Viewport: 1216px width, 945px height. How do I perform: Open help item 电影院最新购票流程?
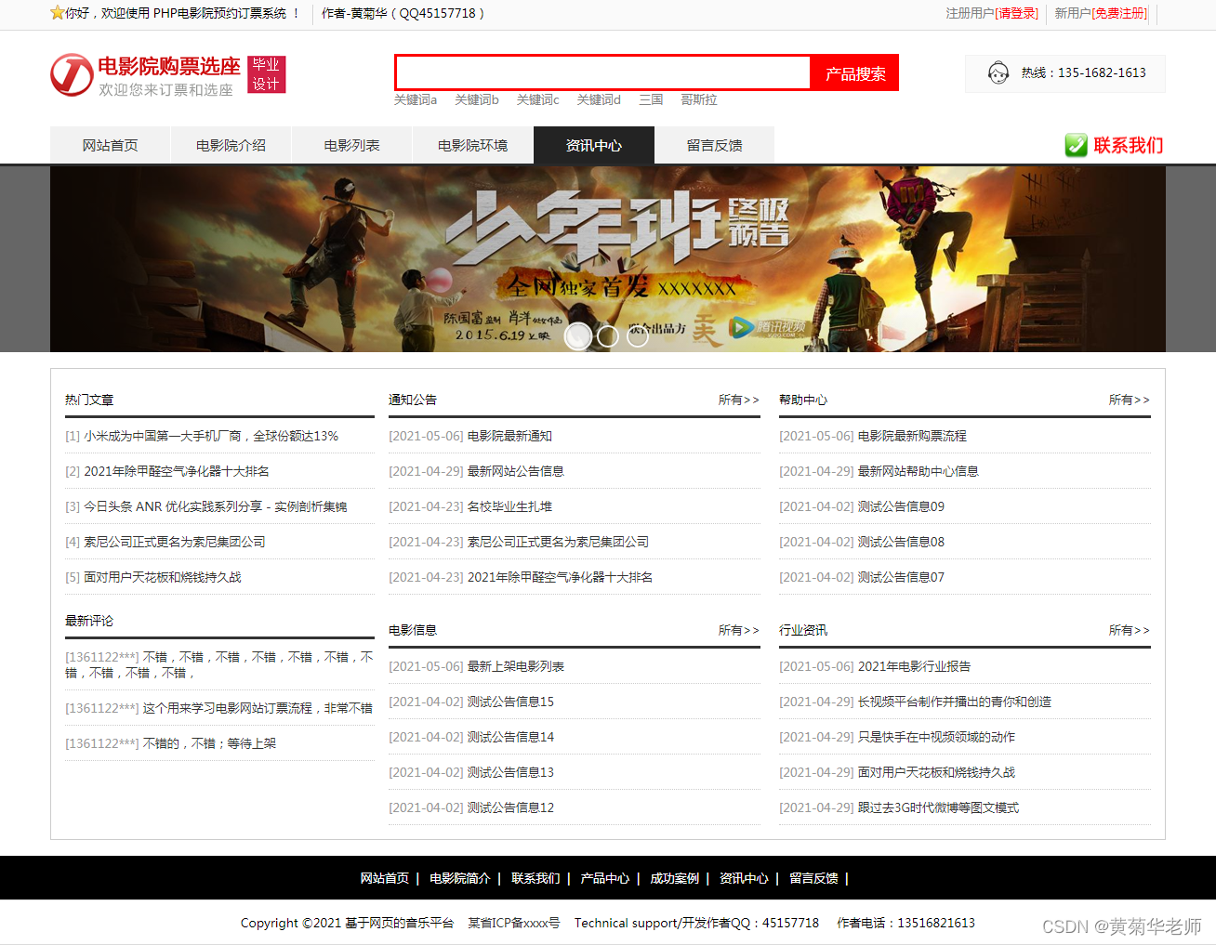click(x=912, y=436)
